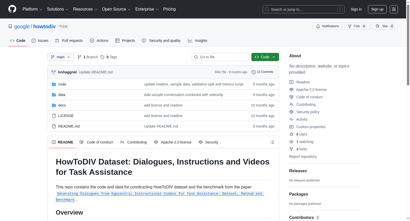Expand the Platform menu

[32, 9]
